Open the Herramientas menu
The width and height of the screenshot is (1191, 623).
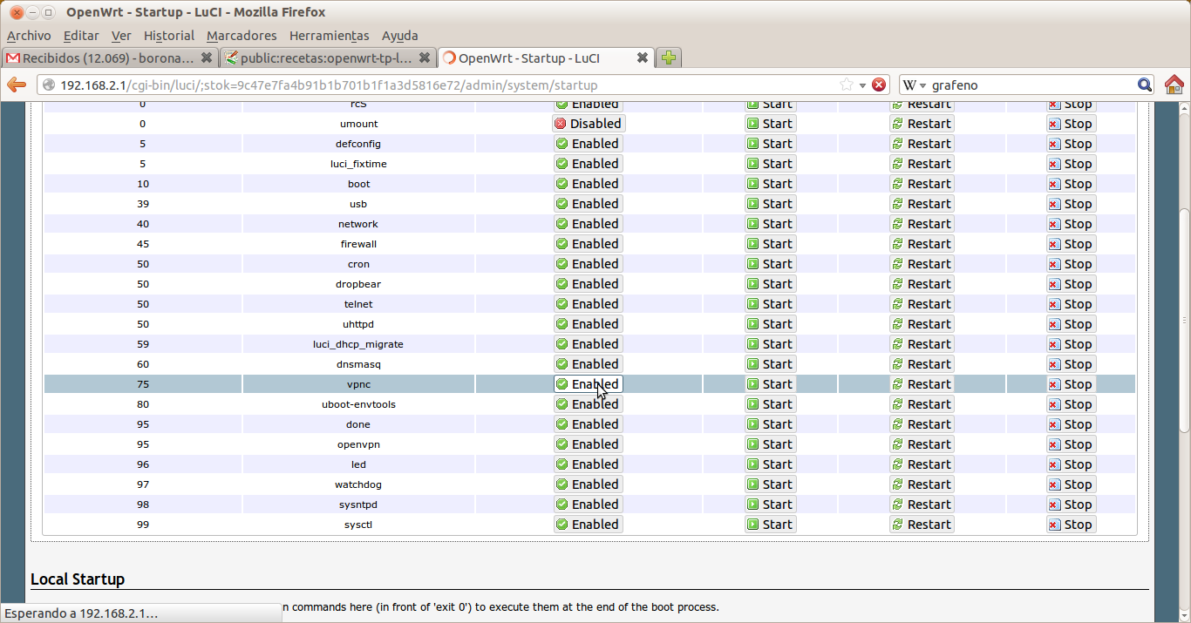pyautogui.click(x=329, y=36)
